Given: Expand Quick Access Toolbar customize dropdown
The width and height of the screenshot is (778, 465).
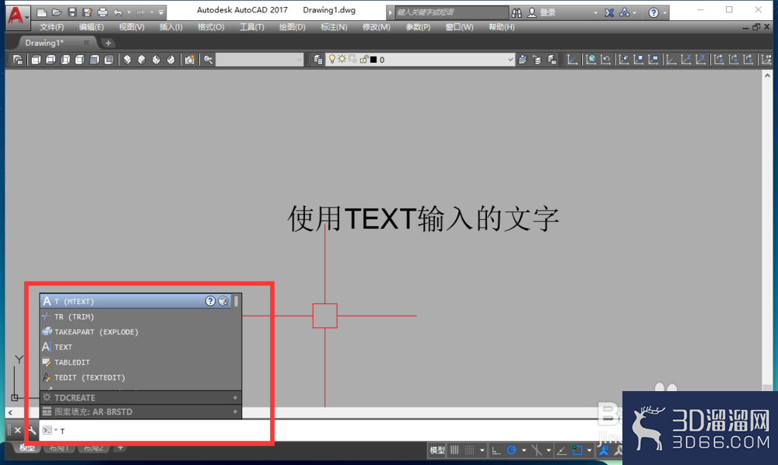Looking at the screenshot, I should click(161, 12).
